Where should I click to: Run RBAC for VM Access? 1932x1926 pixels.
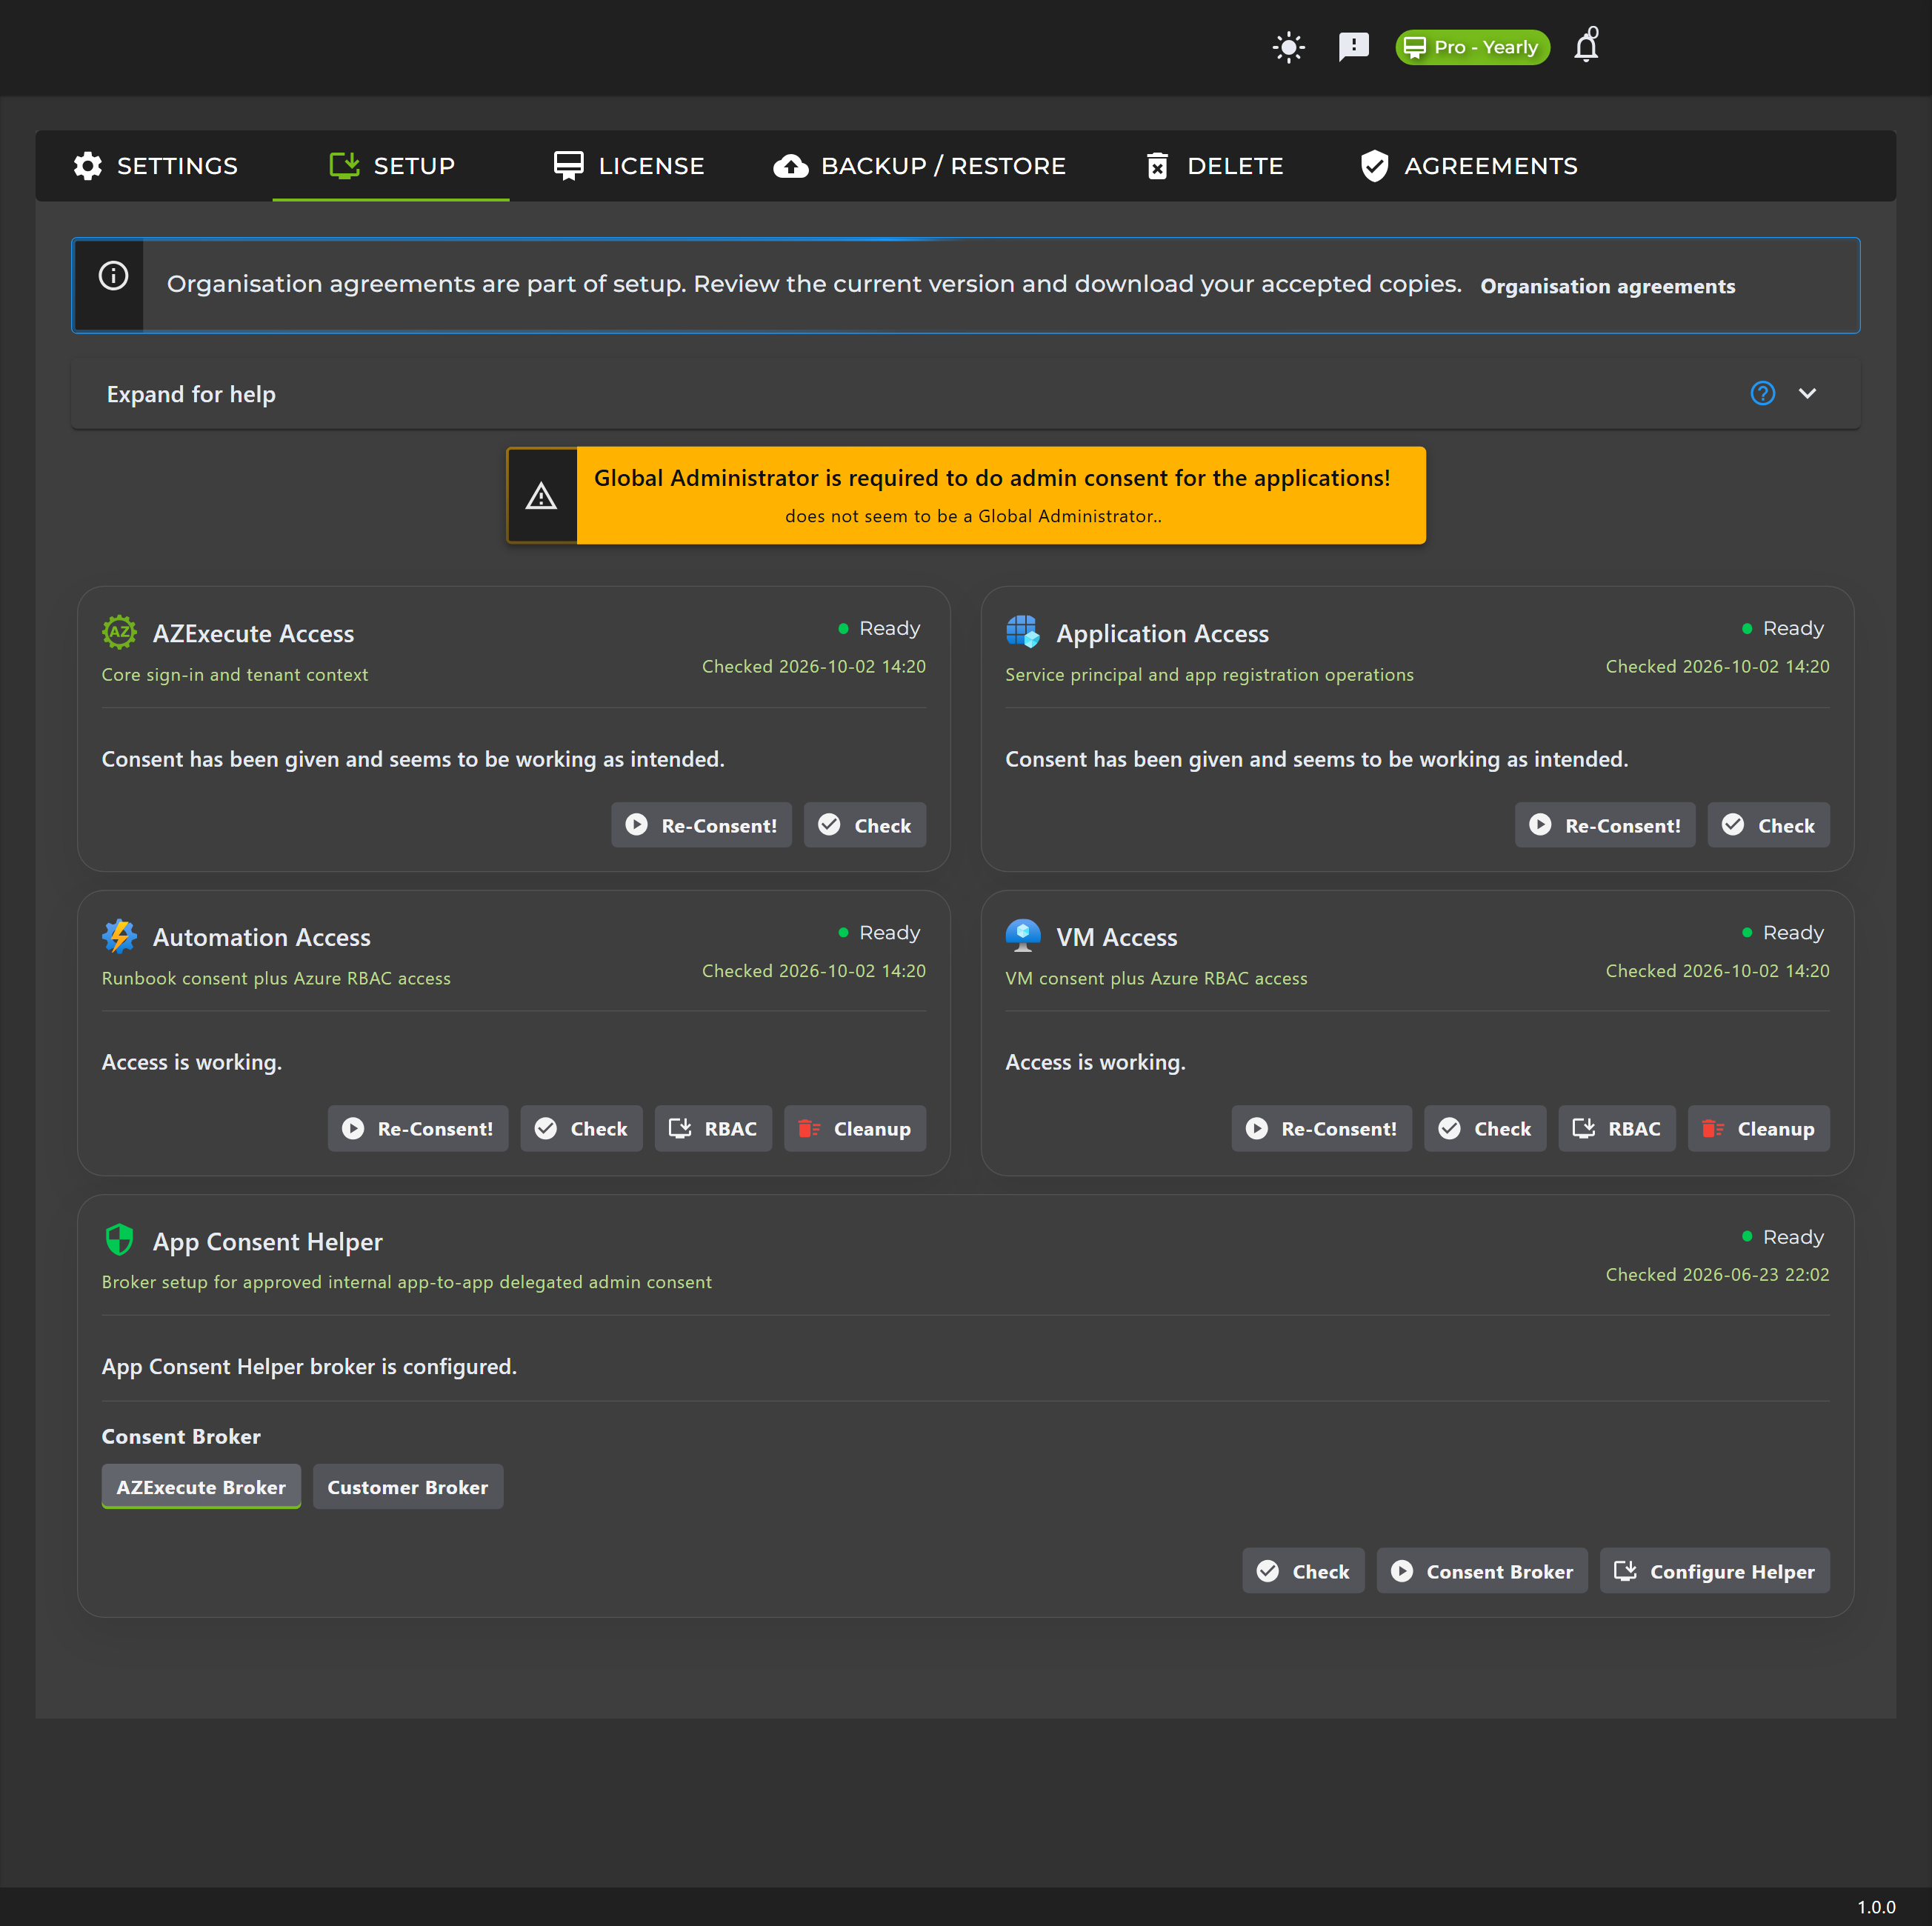coord(1617,1128)
